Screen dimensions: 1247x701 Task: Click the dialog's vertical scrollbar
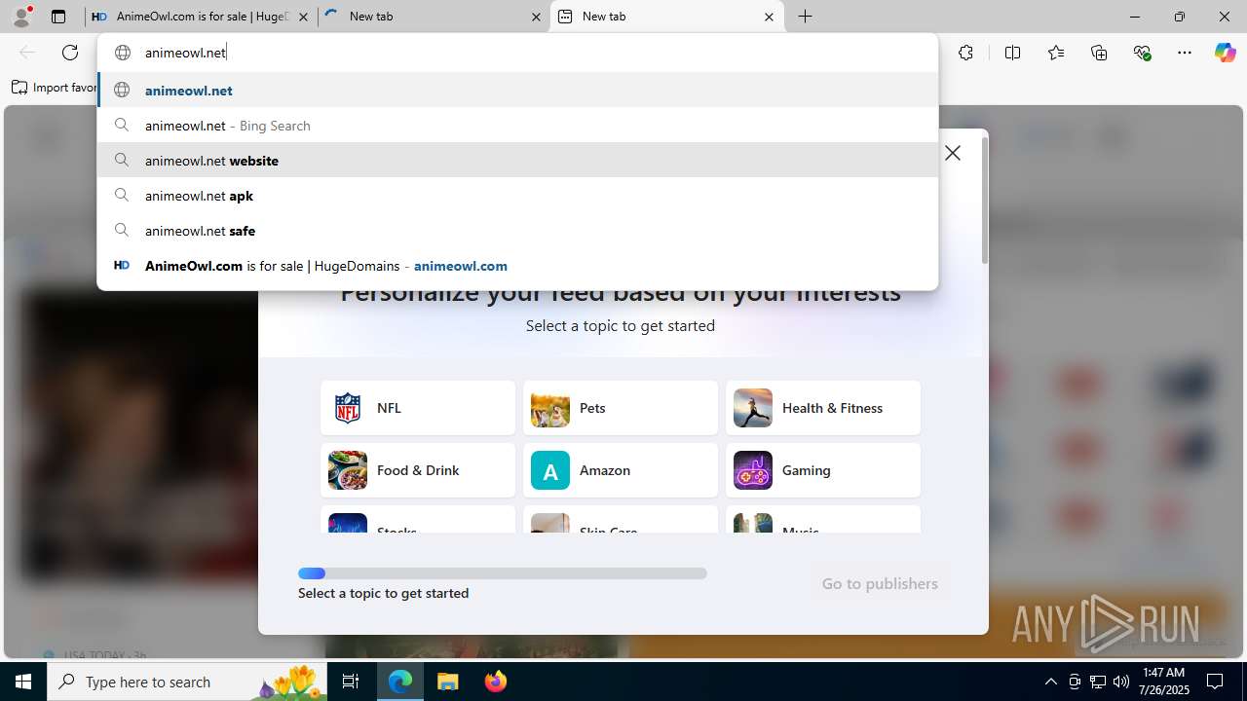click(984, 201)
